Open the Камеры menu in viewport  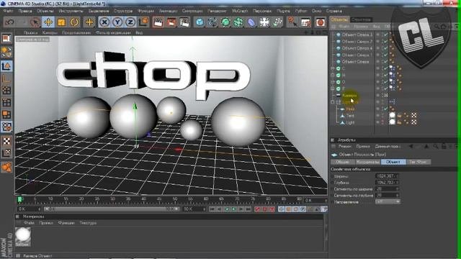pyautogui.click(x=50, y=32)
